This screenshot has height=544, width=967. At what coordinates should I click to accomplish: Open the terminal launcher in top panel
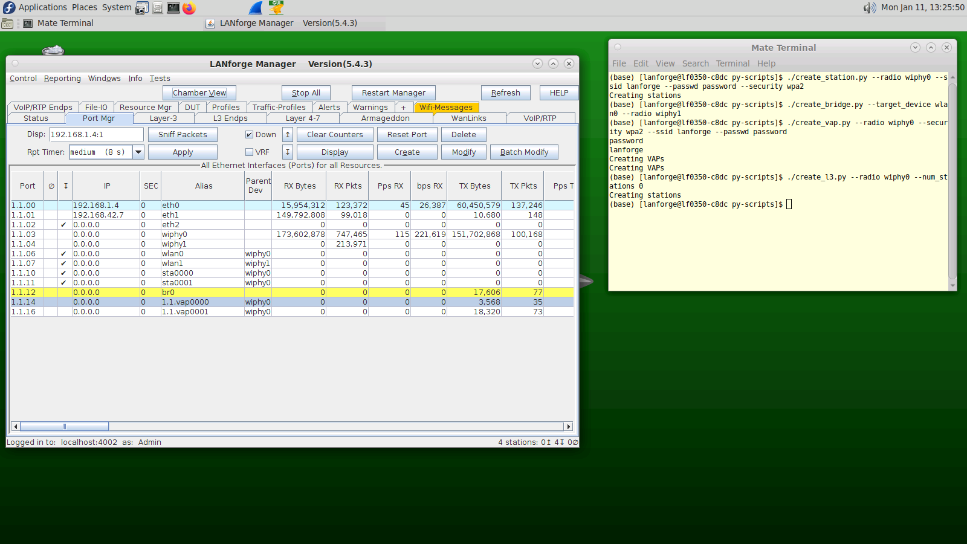pyautogui.click(x=173, y=8)
